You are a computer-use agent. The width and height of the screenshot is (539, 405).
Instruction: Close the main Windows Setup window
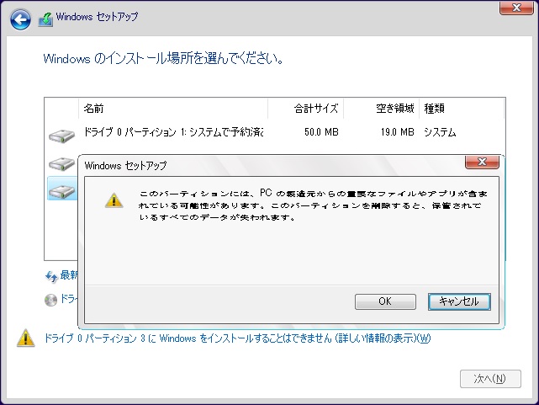[x=516, y=8]
